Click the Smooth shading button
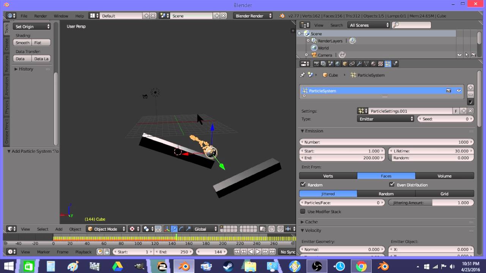Screen dimensions: 486x273 pos(22,42)
